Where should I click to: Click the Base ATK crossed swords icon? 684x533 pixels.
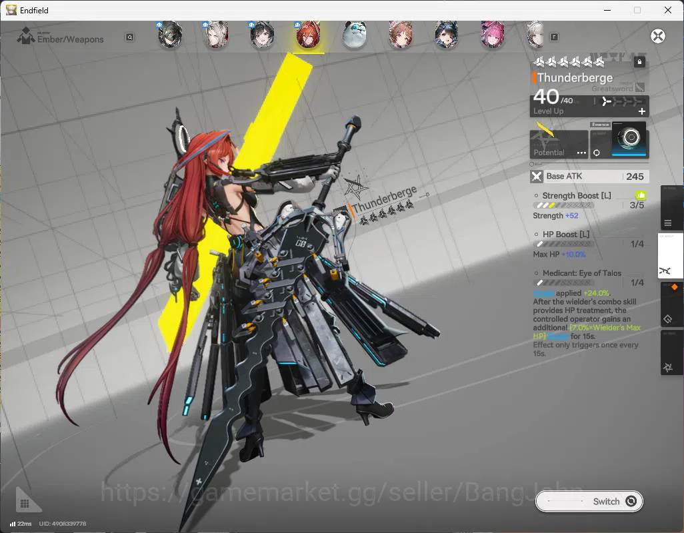coord(537,177)
